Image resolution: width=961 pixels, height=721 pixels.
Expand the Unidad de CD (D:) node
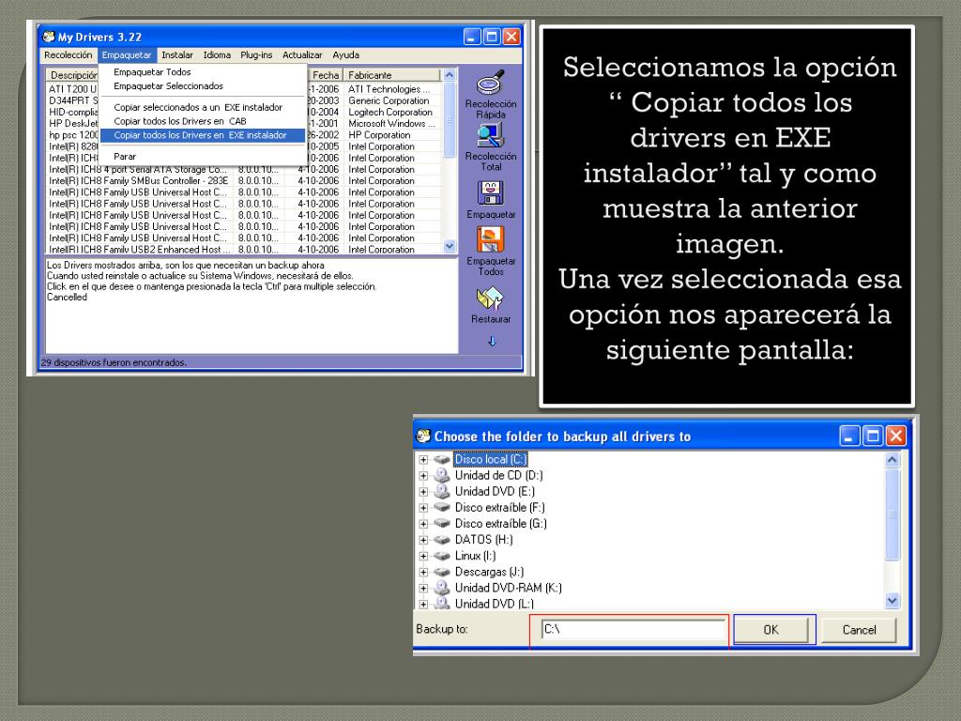click(423, 475)
